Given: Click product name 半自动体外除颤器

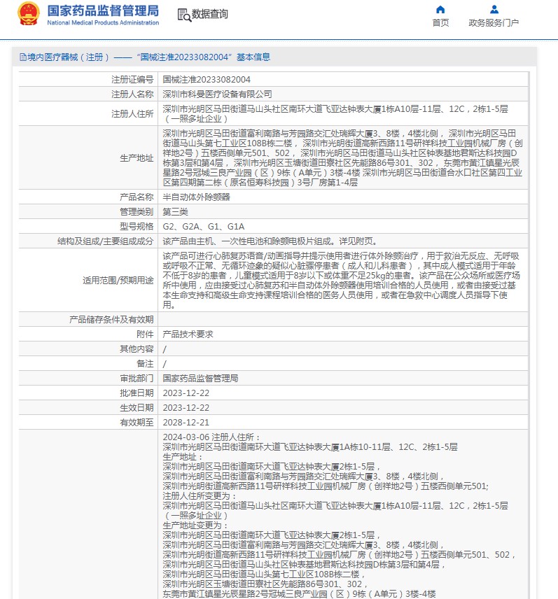Looking at the screenshot, I should click(196, 197).
